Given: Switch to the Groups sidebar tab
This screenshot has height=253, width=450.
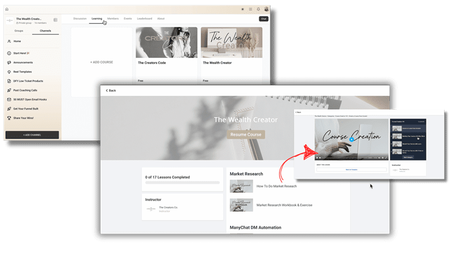Looking at the screenshot, I should point(19,31).
